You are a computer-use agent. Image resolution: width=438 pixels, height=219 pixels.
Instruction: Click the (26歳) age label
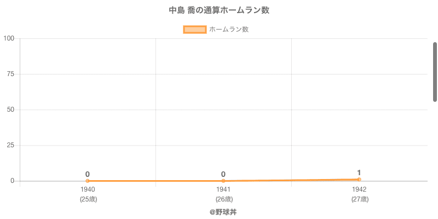click(223, 199)
